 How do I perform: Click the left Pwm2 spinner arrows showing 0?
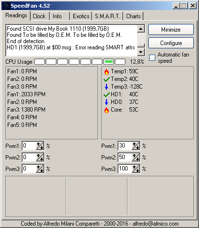tap(40, 157)
